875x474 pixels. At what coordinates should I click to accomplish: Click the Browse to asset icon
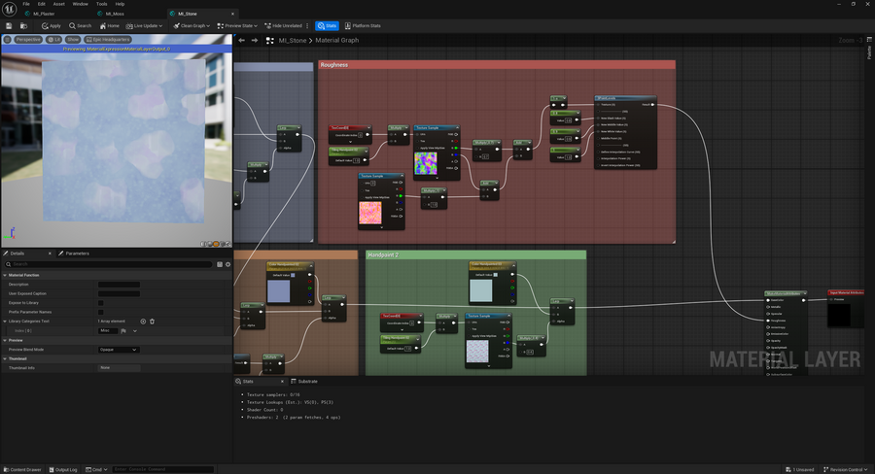23,25
